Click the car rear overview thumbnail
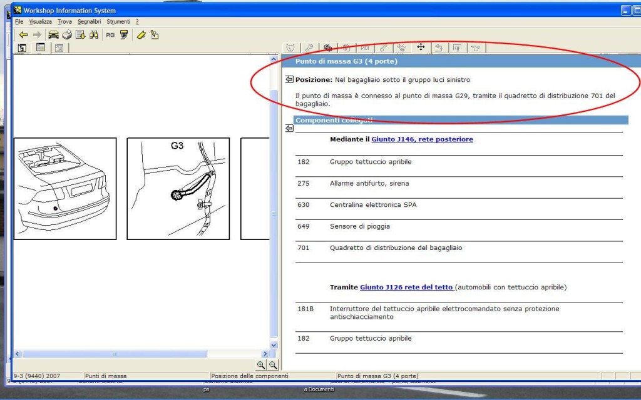Viewport: 641px width, 400px height. (65, 189)
